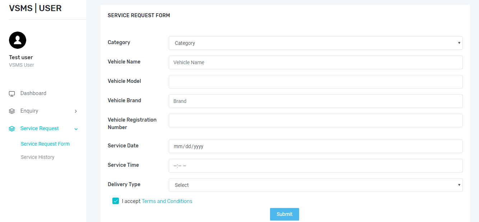Go to Service History page
Screen dimensions: 479x222
pos(37,157)
